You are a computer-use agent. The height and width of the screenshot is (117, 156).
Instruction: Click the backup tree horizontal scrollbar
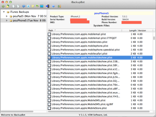(17, 112)
